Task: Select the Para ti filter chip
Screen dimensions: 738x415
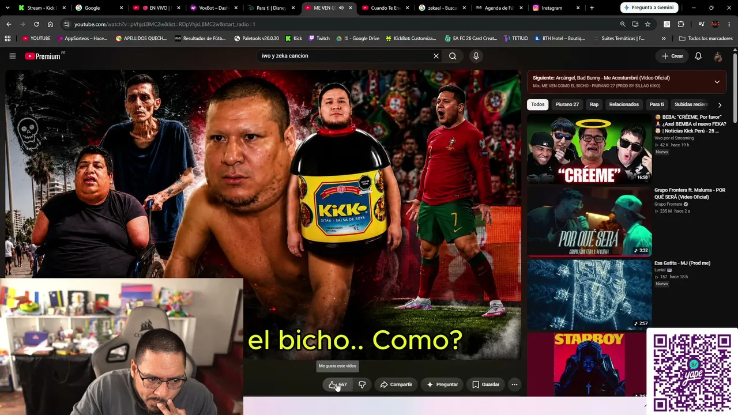Action: (x=657, y=104)
